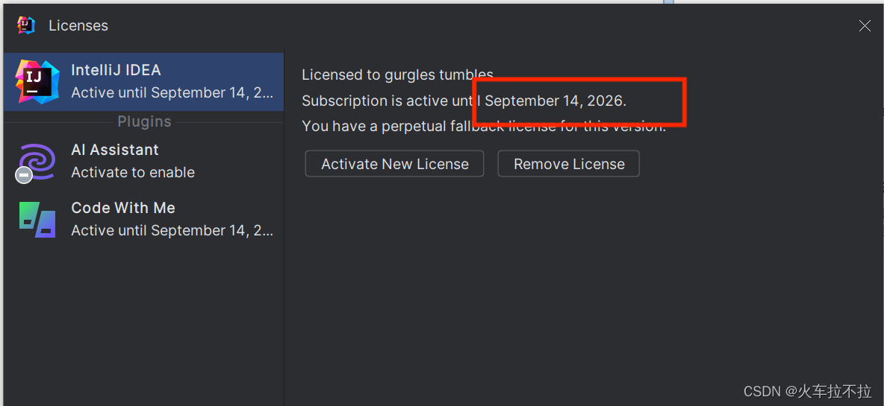Click the perpetual fallback license message
This screenshot has height=406, width=884.
point(483,126)
